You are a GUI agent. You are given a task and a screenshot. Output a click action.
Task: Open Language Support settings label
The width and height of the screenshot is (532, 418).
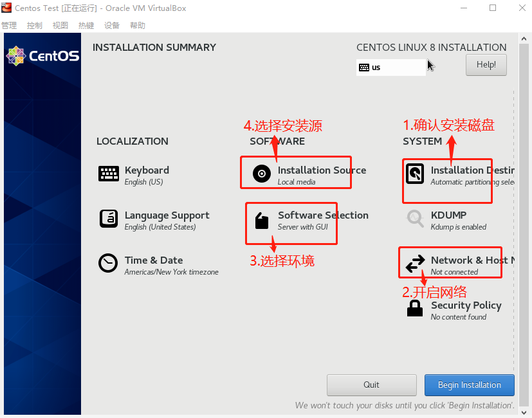coord(167,215)
